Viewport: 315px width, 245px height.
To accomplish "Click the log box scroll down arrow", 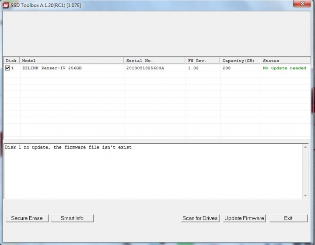I will 305,195.
